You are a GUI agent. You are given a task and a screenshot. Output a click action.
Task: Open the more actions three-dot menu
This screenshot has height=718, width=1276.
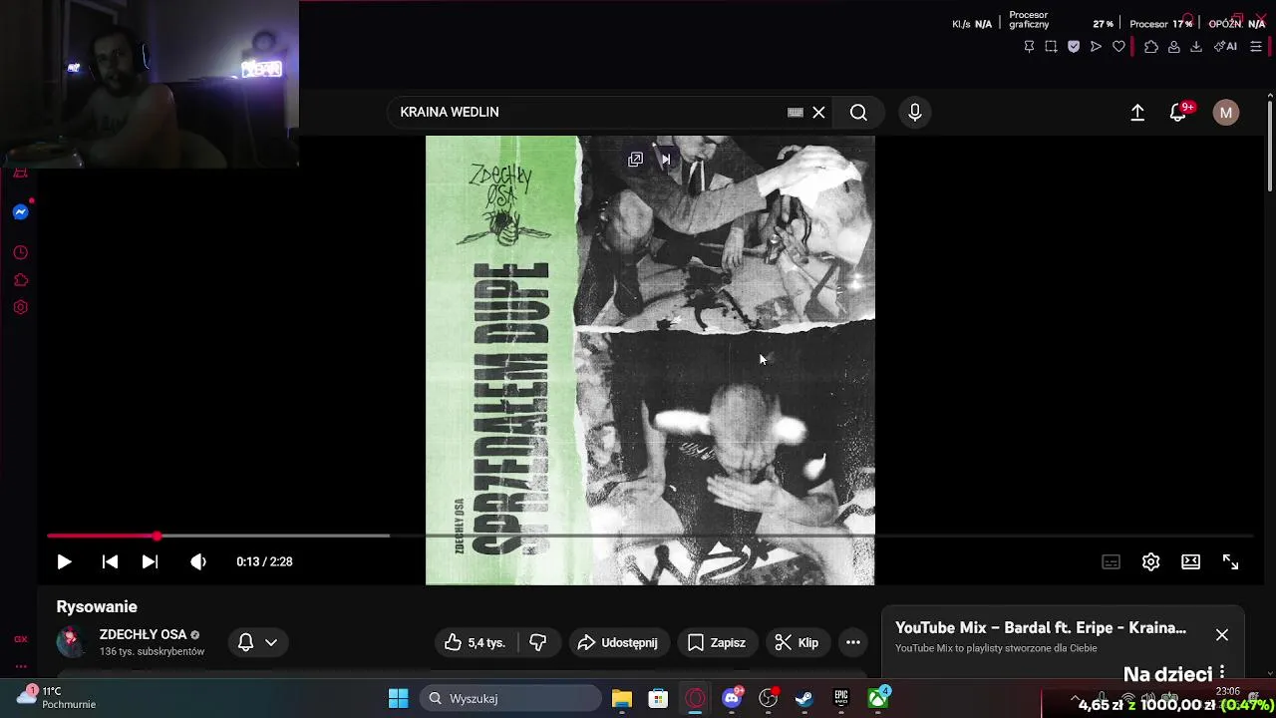click(x=853, y=642)
